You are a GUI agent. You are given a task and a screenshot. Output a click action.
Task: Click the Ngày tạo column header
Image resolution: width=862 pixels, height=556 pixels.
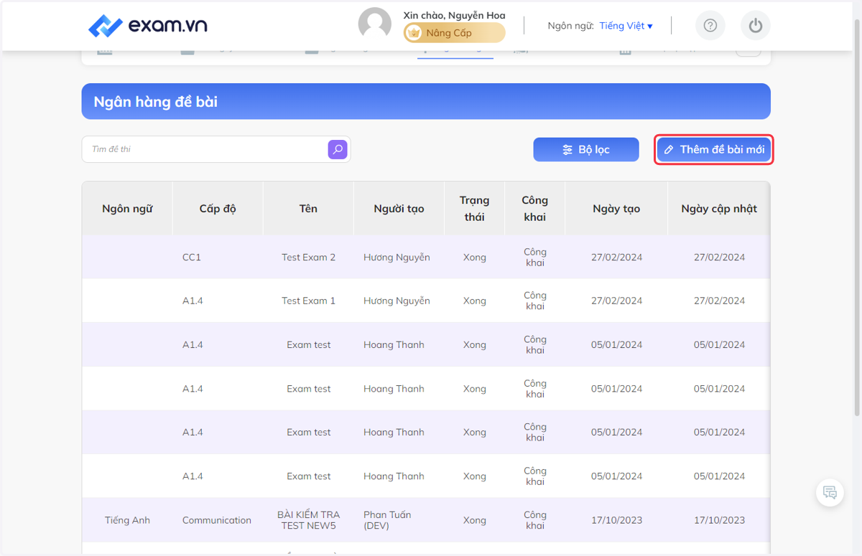pos(616,209)
